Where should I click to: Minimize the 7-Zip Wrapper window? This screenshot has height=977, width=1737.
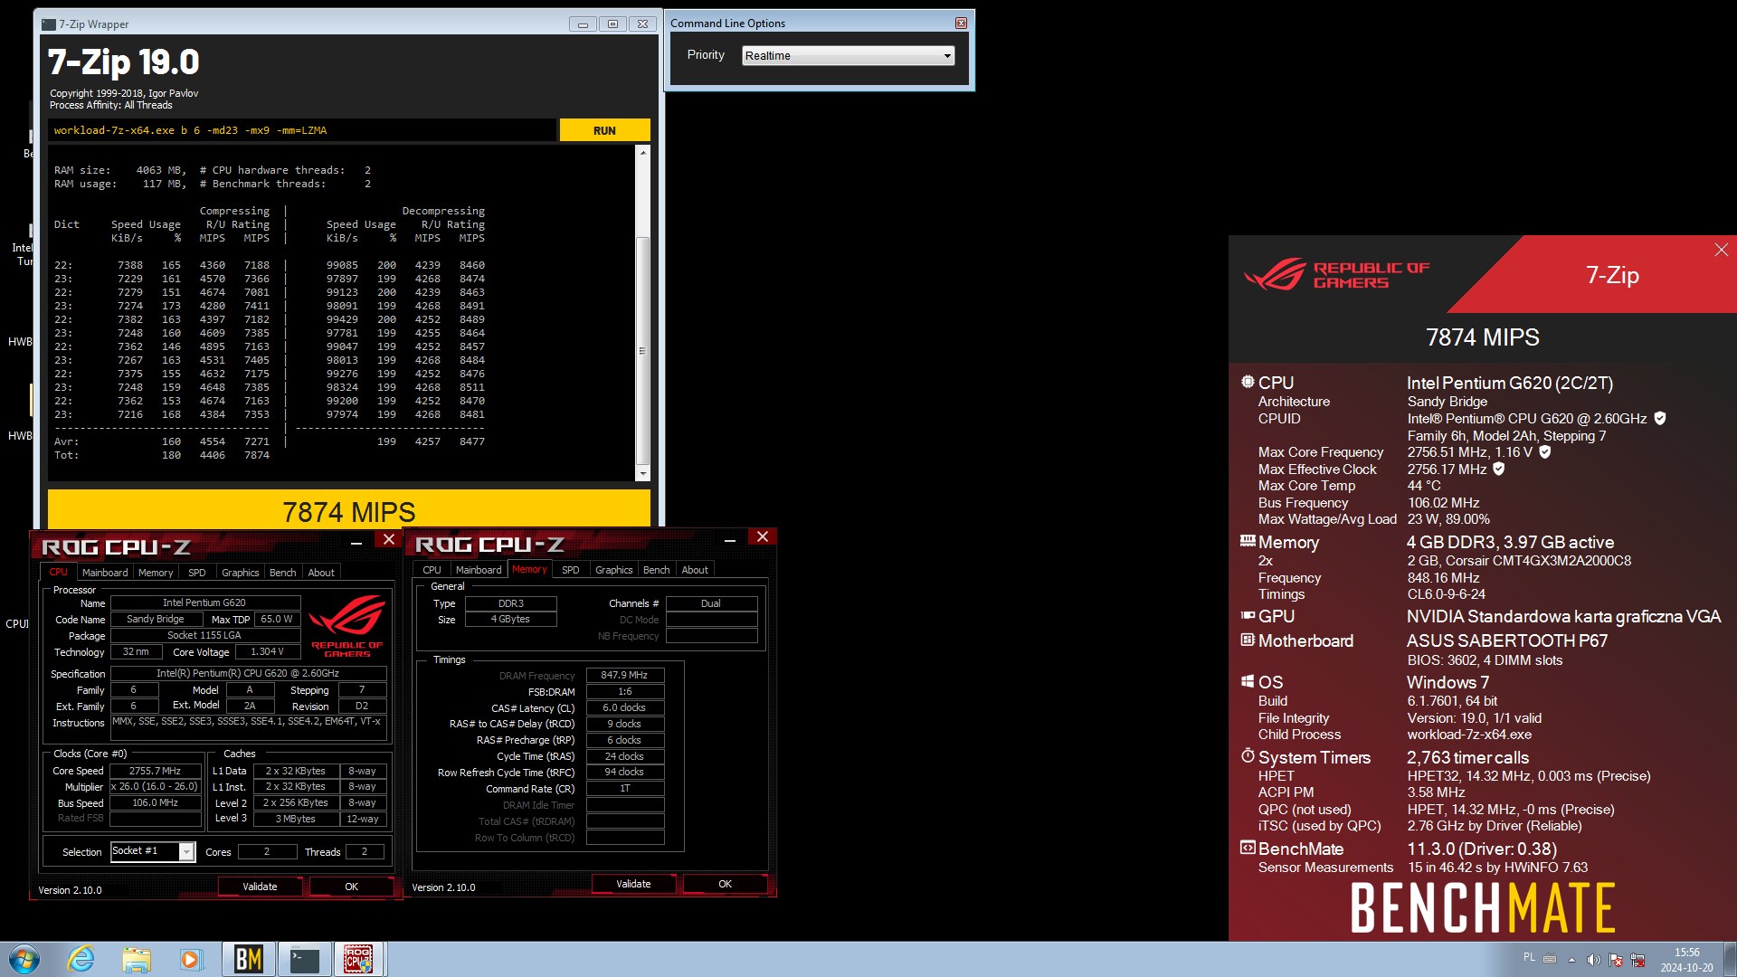pyautogui.click(x=583, y=24)
